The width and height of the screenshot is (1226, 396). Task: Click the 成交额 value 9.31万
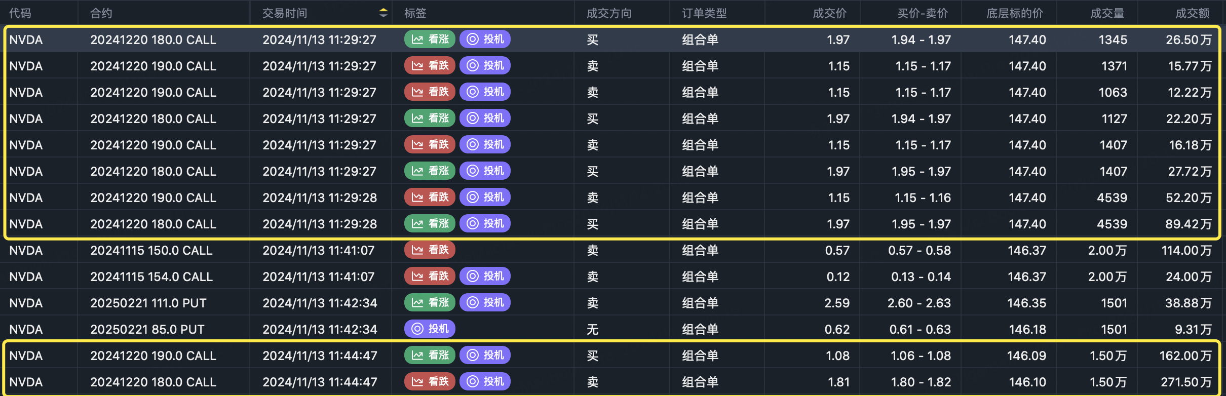(1193, 329)
